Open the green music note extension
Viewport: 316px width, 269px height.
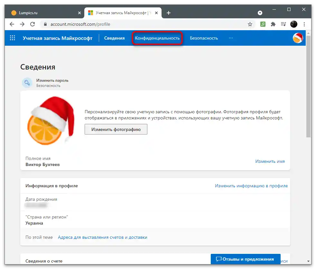click(263, 24)
